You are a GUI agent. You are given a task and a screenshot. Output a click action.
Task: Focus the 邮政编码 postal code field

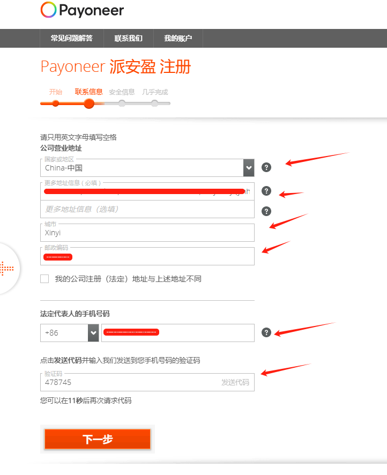147,256
